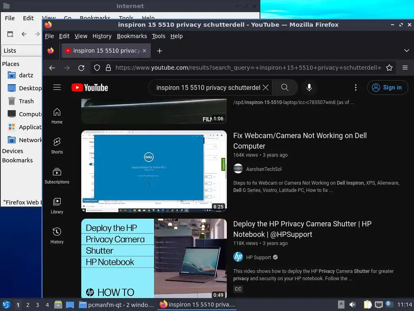Open a new Firefox tab
414x311 pixels.
(x=159, y=51)
